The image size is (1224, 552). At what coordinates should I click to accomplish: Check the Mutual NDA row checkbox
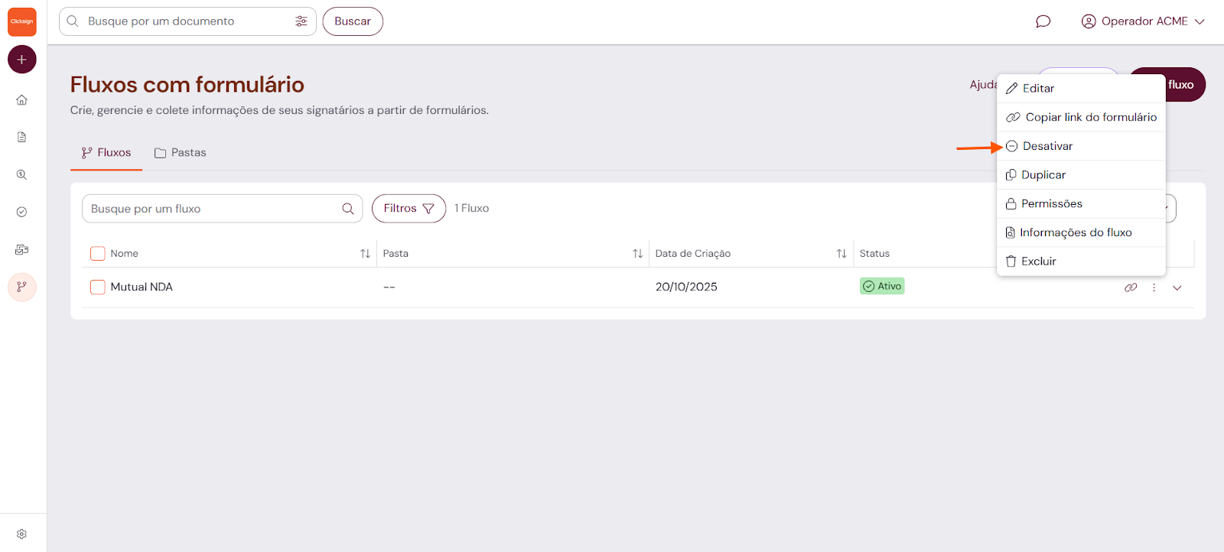click(97, 287)
